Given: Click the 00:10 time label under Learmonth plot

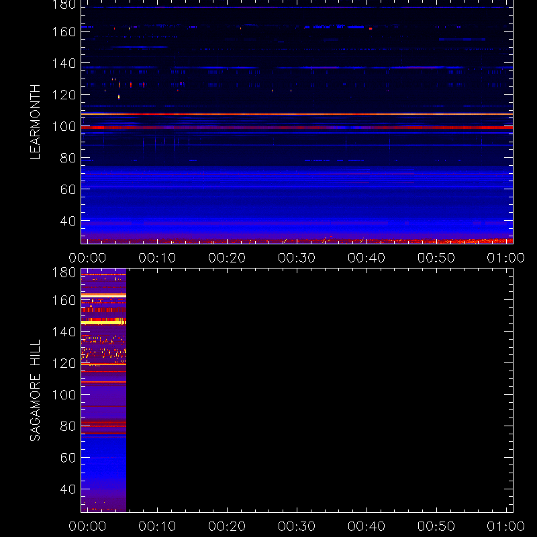Looking at the screenshot, I should [x=157, y=258].
